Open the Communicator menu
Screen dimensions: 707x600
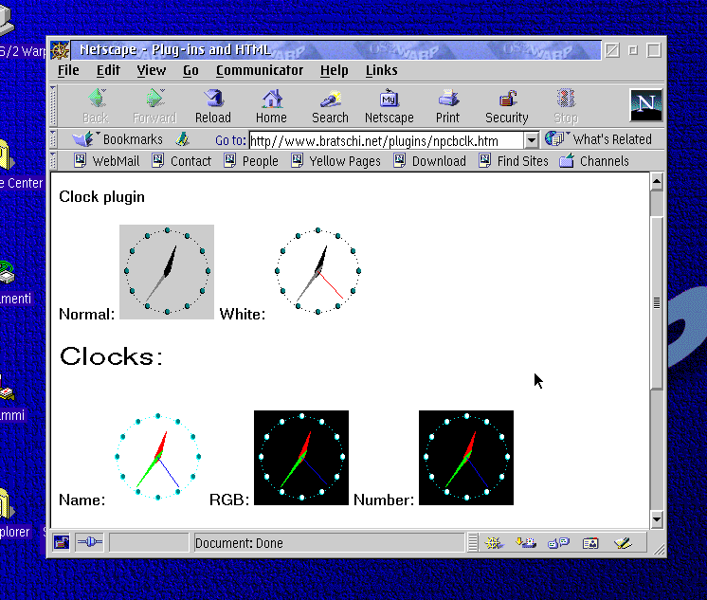260,70
